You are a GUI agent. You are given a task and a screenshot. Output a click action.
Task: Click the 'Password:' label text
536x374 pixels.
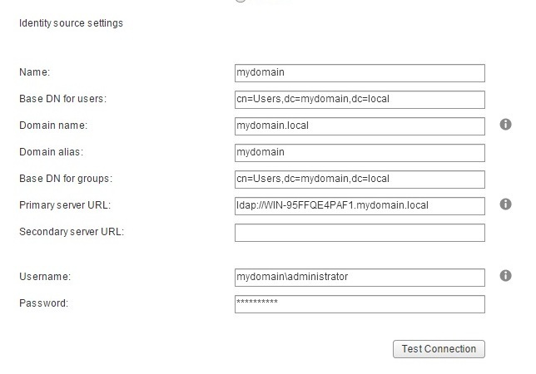44,303
